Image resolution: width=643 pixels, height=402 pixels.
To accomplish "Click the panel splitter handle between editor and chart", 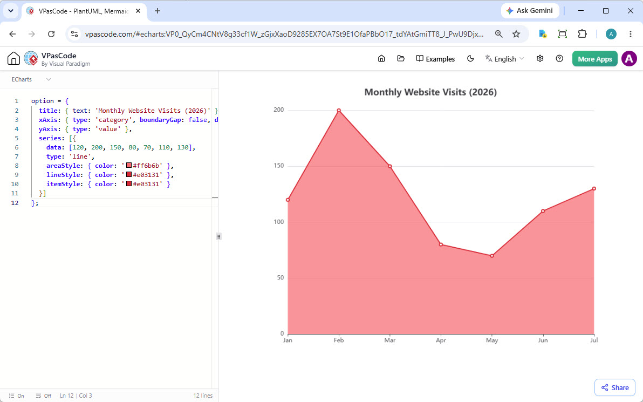I will 218,237.
